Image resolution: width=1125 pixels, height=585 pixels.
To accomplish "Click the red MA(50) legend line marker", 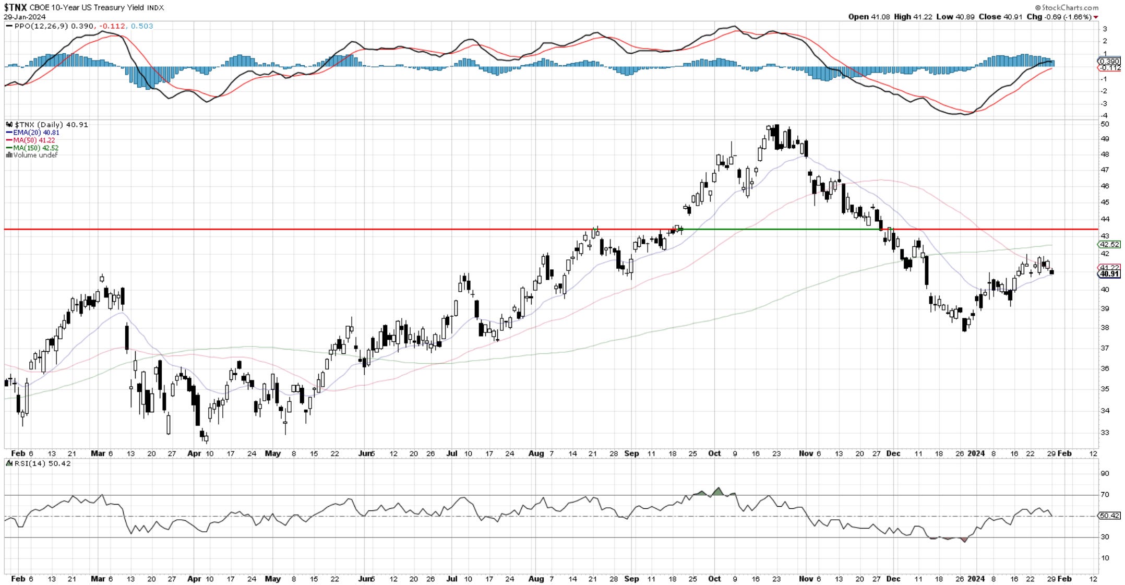I will point(9,140).
